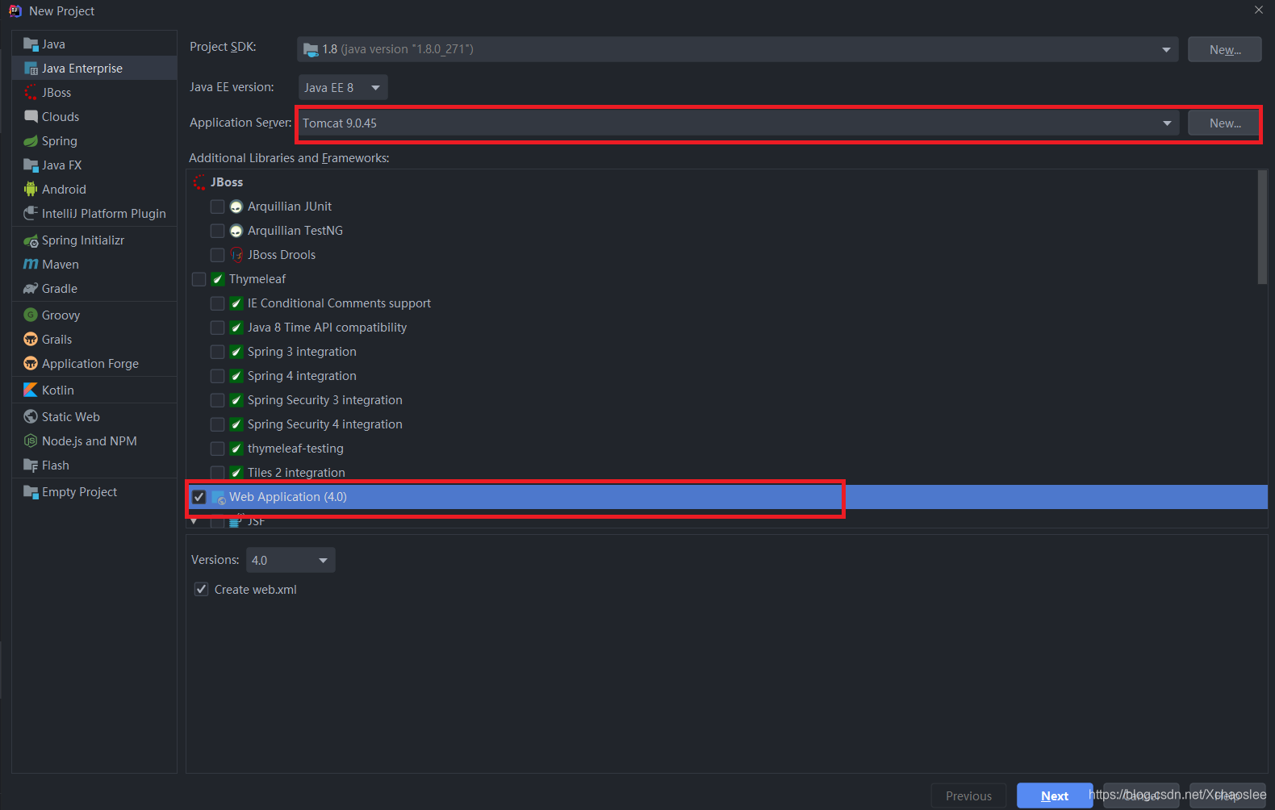Toggle the Thymeleaf checkbox
This screenshot has width=1275, height=810.
click(199, 279)
